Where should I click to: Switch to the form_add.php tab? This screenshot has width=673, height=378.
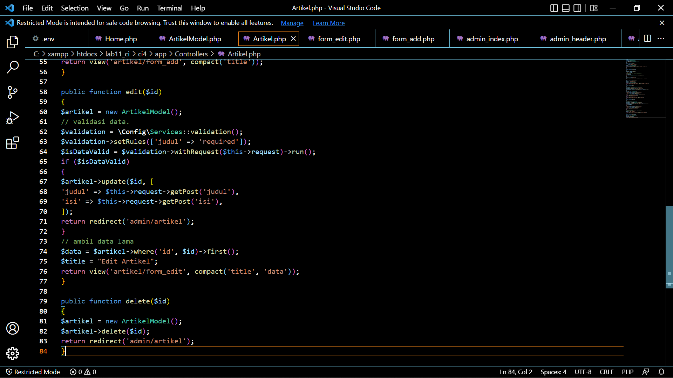pos(413,39)
